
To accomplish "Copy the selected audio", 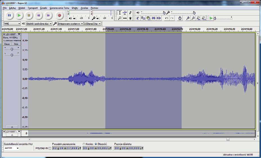I will pyautogui.click(x=143, y=18).
